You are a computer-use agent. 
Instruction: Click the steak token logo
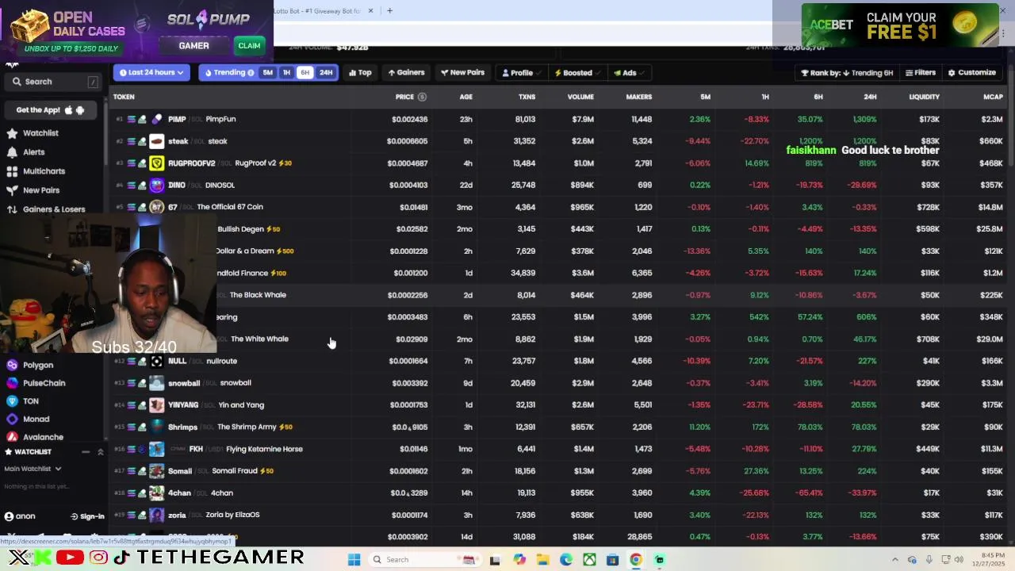pyautogui.click(x=157, y=141)
